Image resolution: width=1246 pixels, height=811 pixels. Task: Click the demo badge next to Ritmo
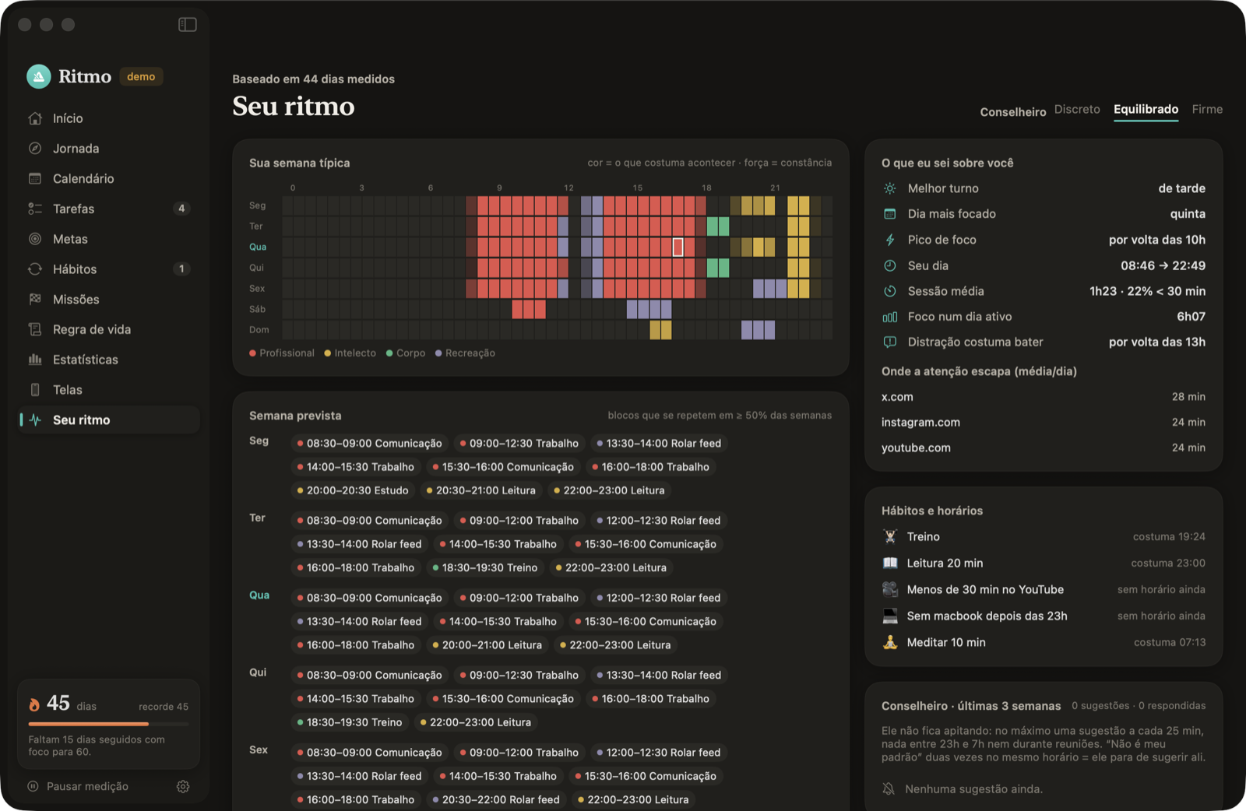tap(141, 77)
